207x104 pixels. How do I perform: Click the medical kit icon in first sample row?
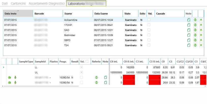click(9, 77)
